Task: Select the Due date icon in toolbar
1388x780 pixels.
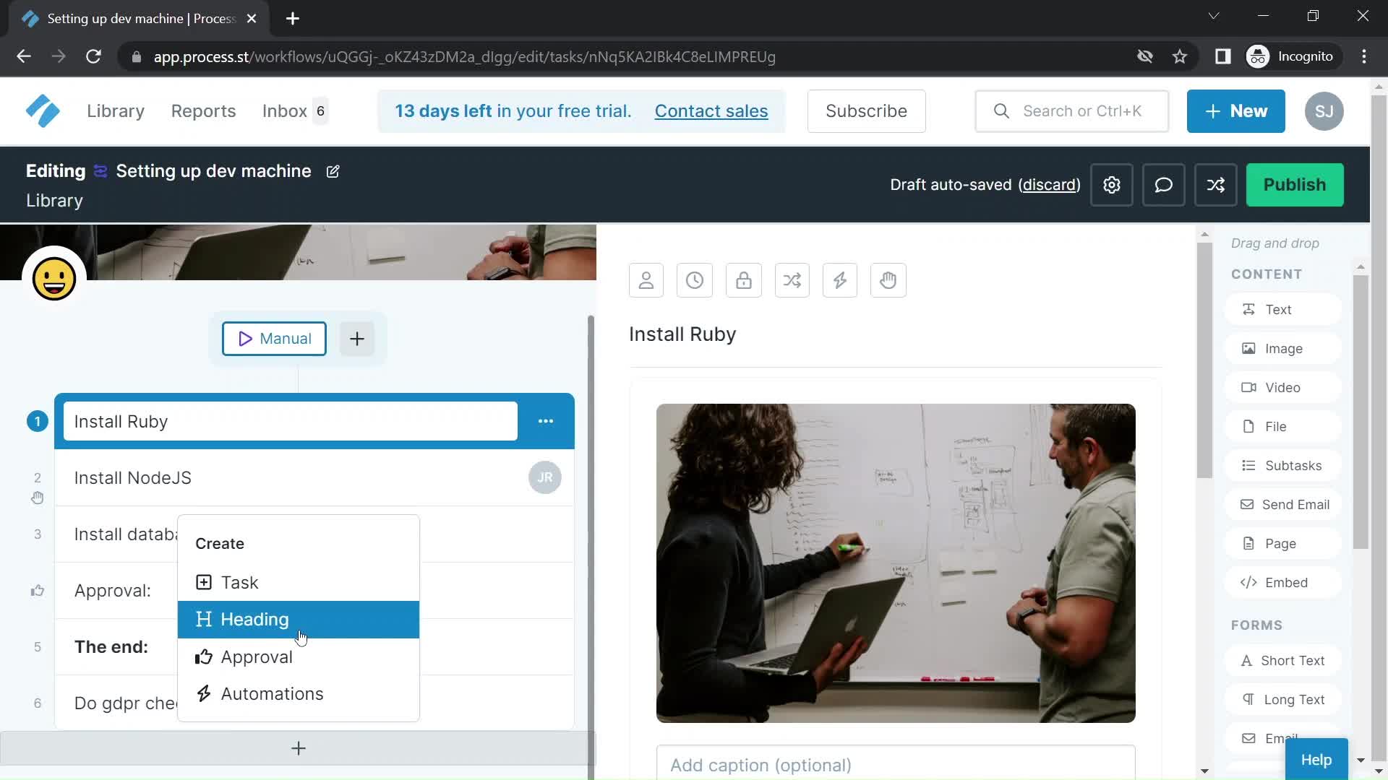Action: (695, 279)
